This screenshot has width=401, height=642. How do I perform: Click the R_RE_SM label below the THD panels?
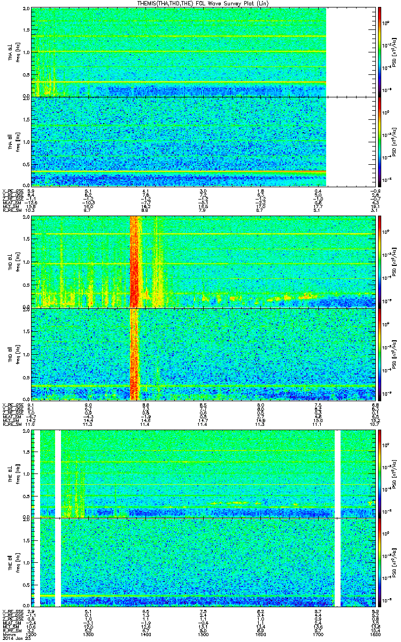[11, 425]
